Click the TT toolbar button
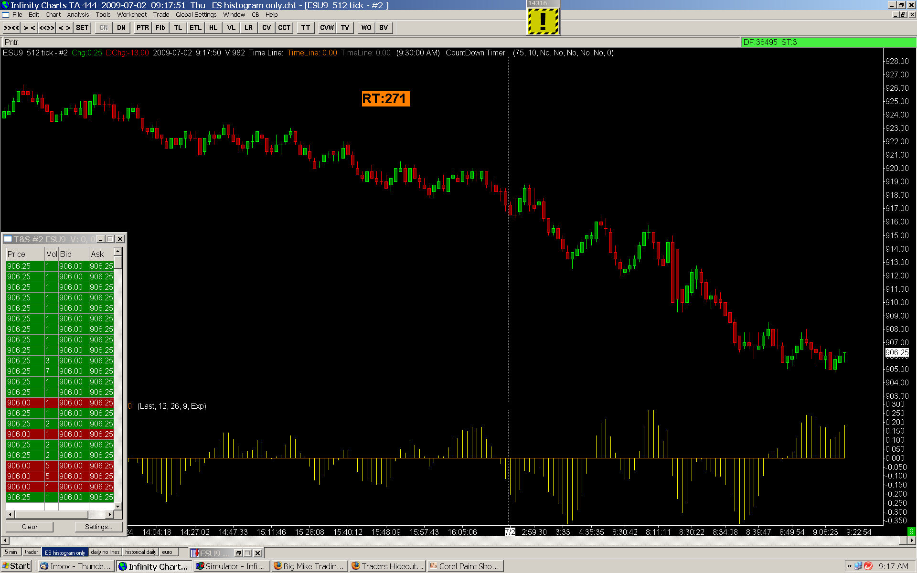Image resolution: width=917 pixels, height=573 pixels. coord(306,28)
